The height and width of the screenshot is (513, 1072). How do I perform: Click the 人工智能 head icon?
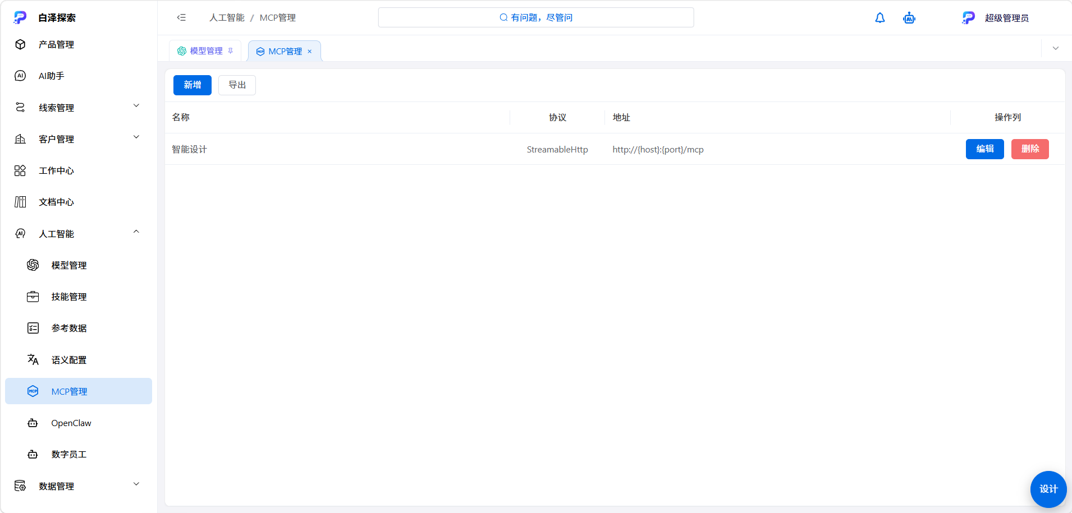point(20,233)
